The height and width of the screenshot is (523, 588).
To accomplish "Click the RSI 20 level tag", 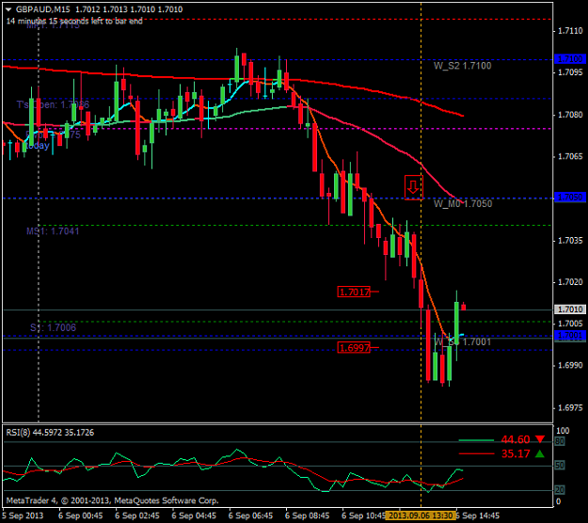I will pyautogui.click(x=560, y=490).
